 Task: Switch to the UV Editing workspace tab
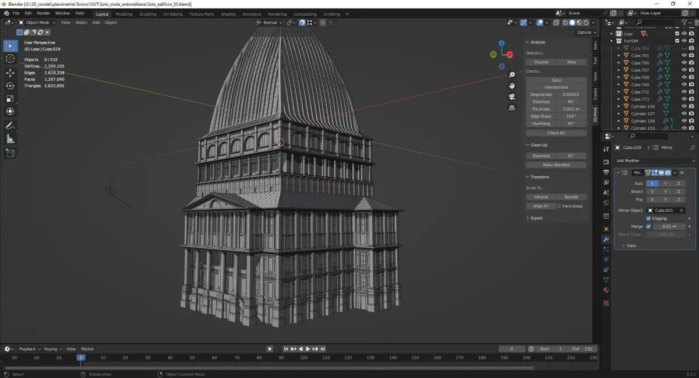(x=173, y=14)
